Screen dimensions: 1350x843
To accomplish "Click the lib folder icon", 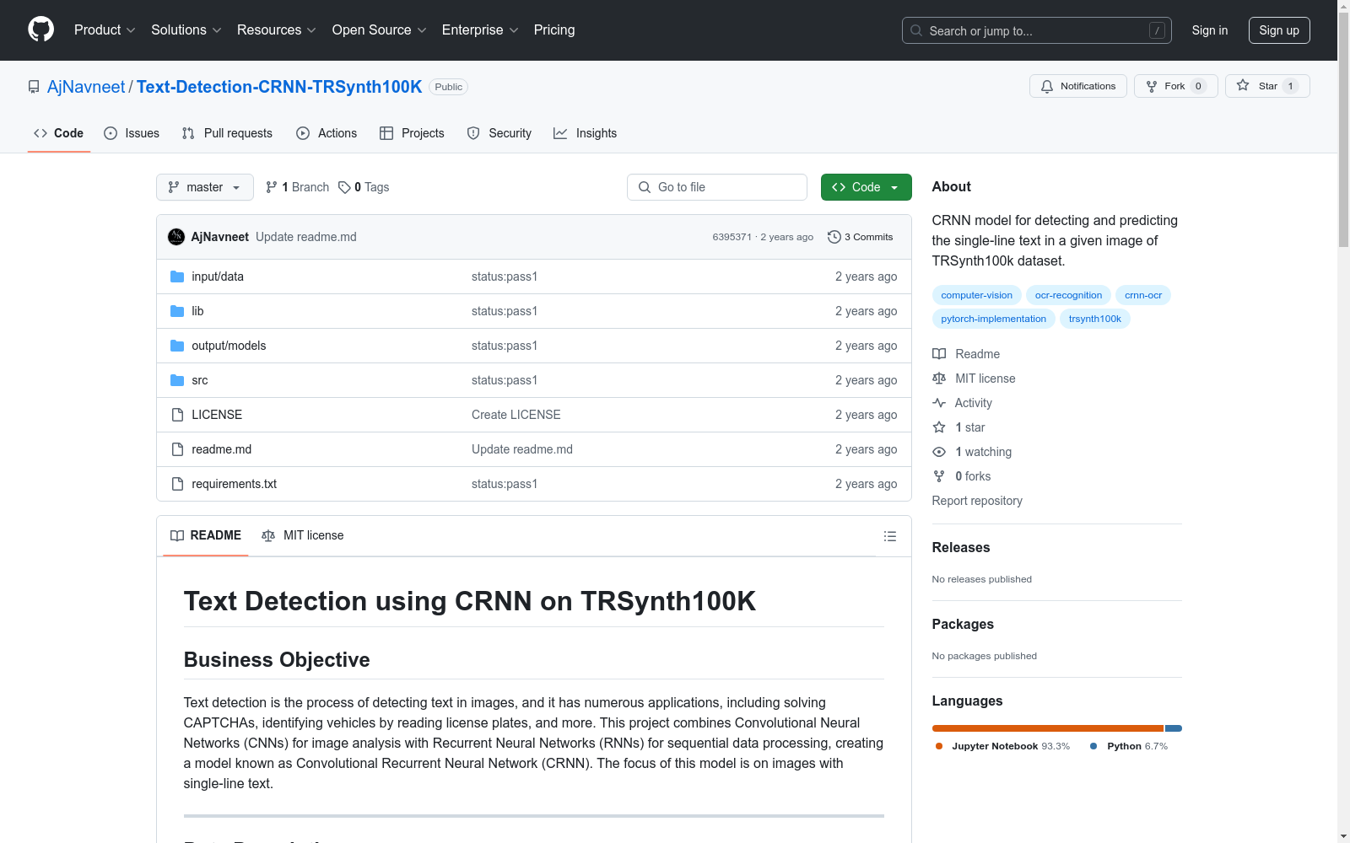I will (177, 311).
